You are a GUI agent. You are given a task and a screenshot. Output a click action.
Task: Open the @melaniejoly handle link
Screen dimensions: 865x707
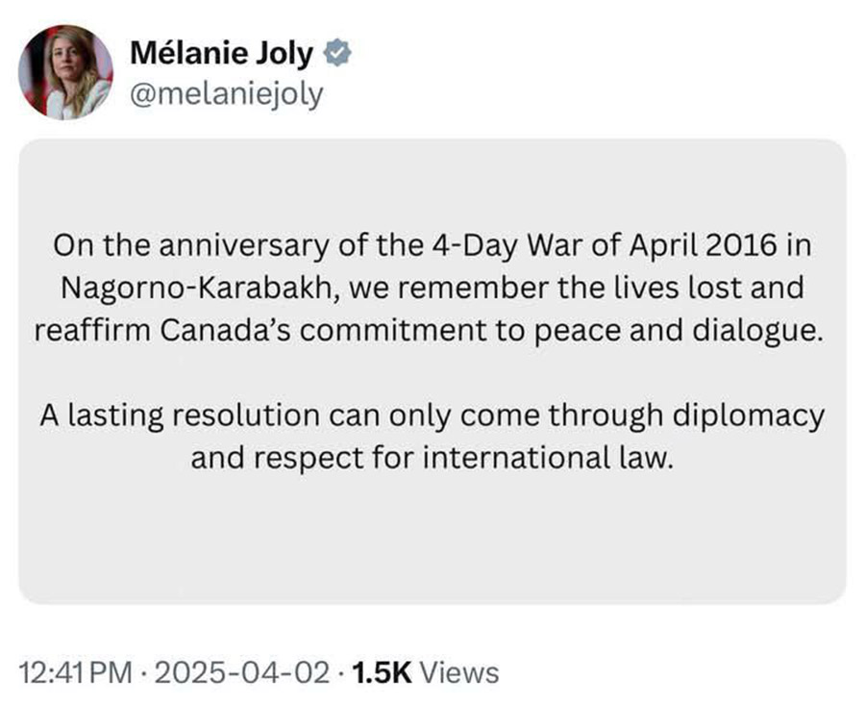pos(227,94)
